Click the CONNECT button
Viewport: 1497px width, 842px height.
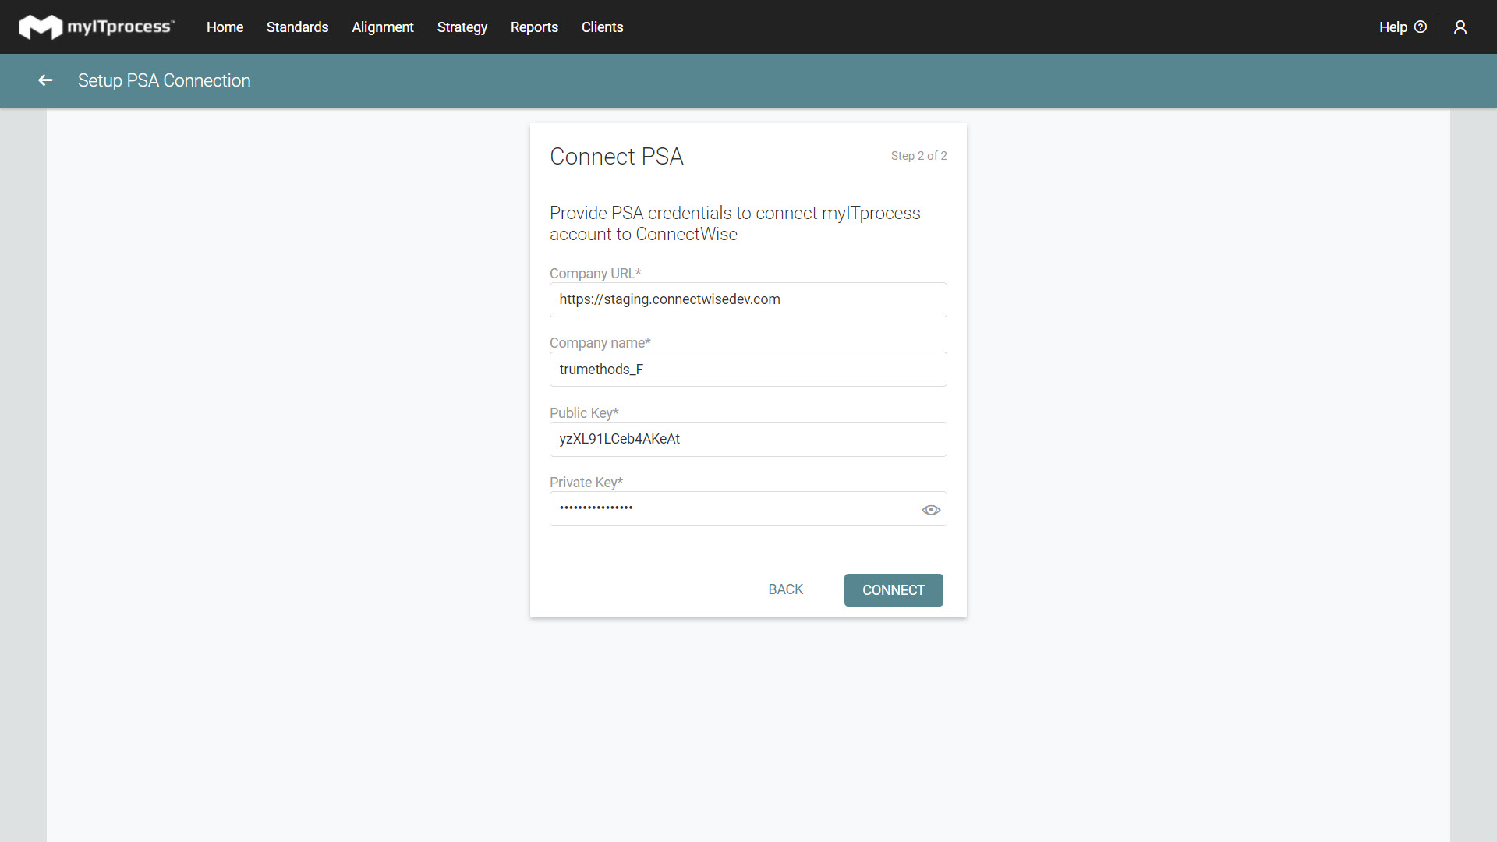tap(894, 590)
